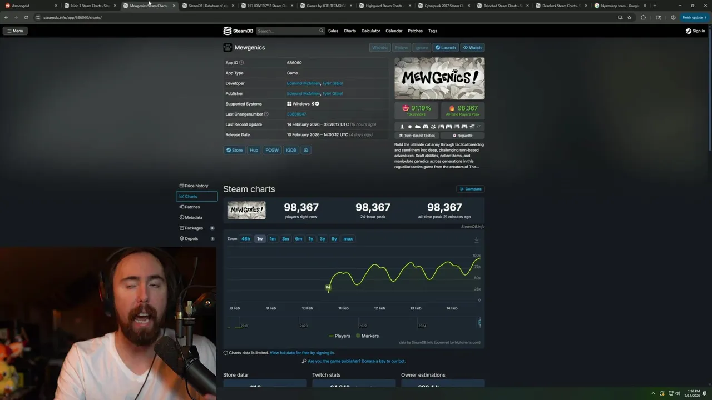
Task: Toggle the Markers series in legend
Action: [x=367, y=336]
